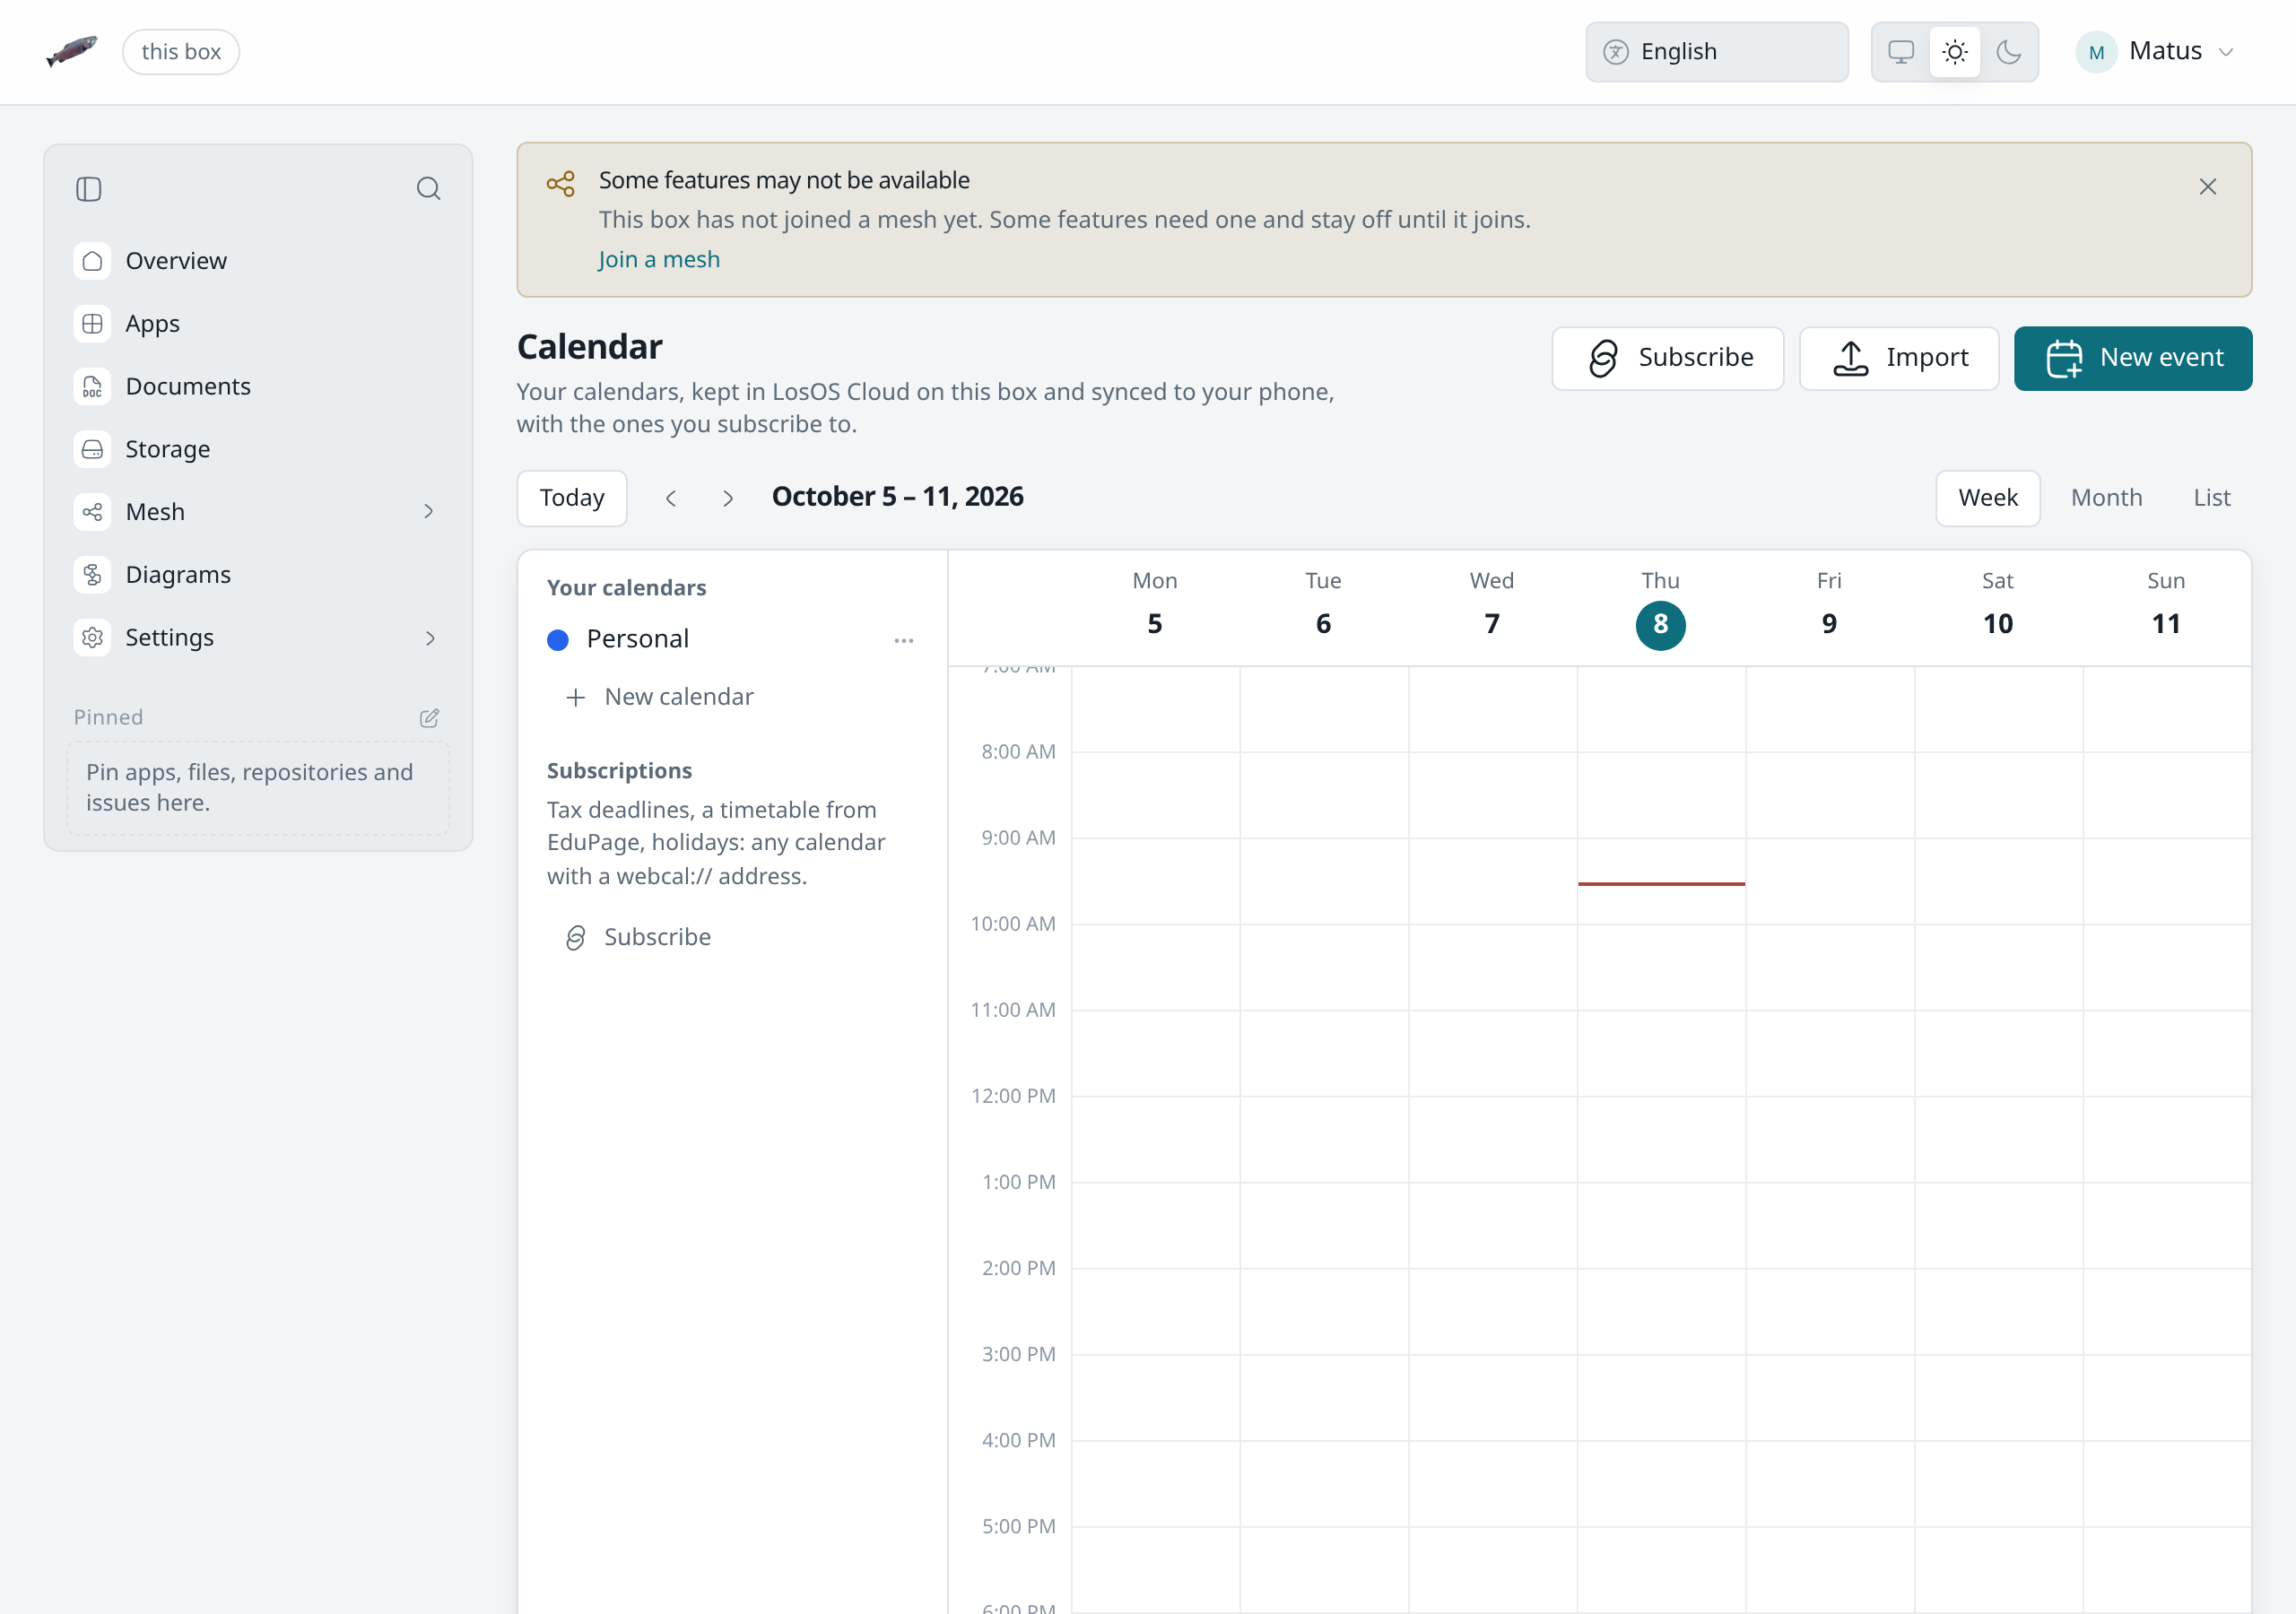
Task: Toggle Personal calendar color dot
Action: (x=558, y=640)
